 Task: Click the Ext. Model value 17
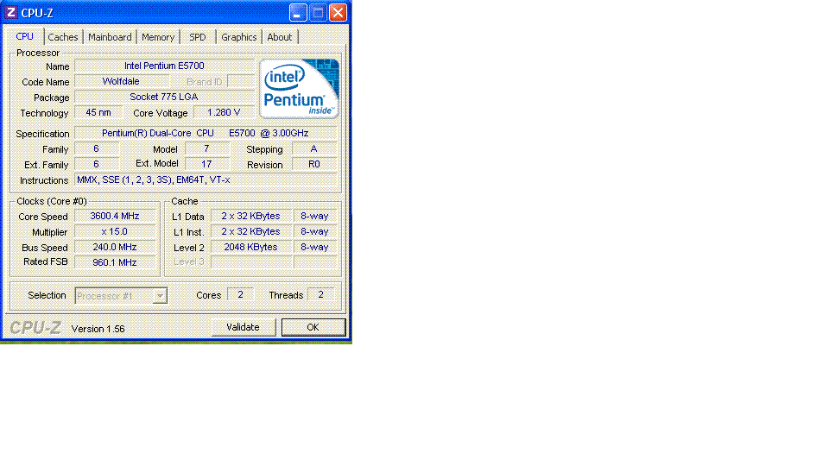[x=206, y=164]
